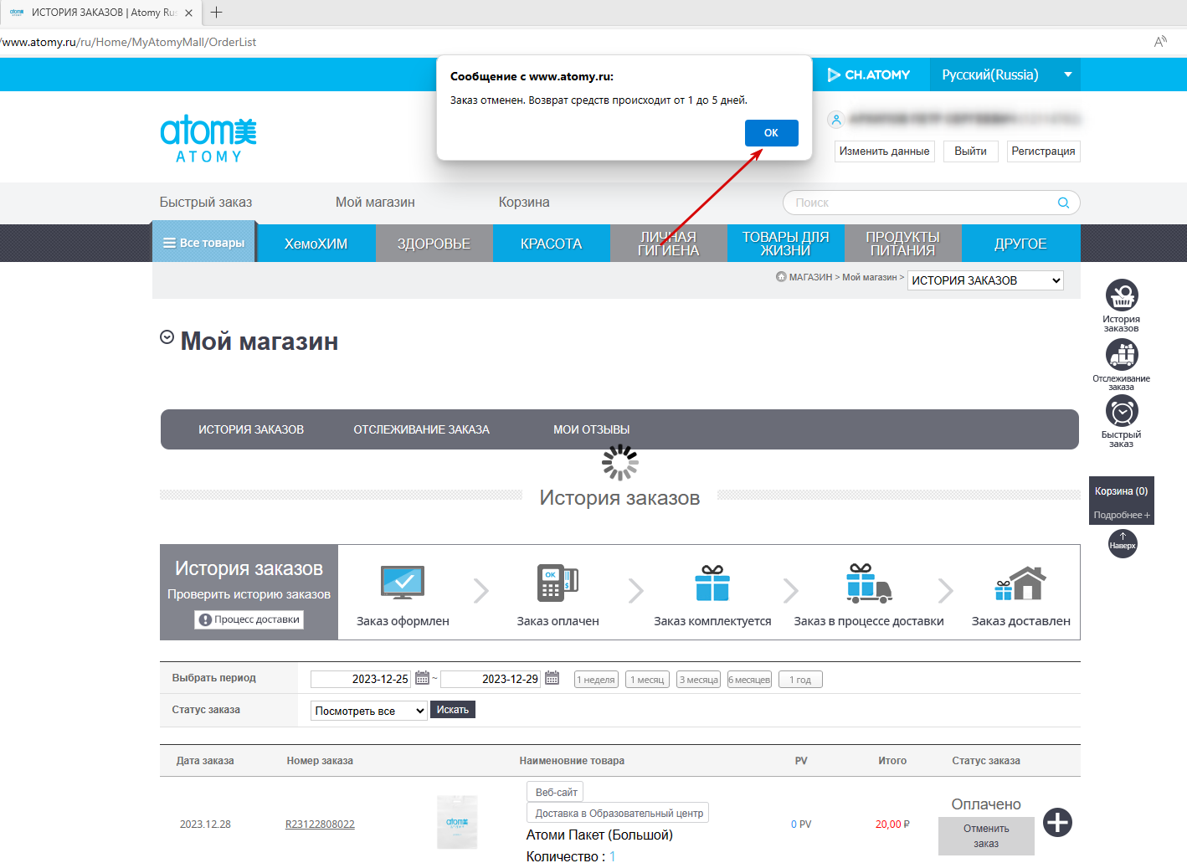Open calendar for end date 2023-12-29
1187x863 pixels.
pyautogui.click(x=552, y=678)
